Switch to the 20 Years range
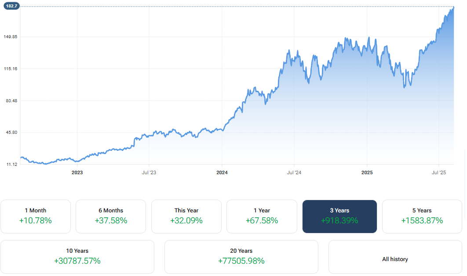467x276 pixels. click(x=241, y=257)
